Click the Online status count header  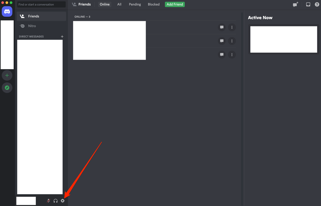(82, 17)
